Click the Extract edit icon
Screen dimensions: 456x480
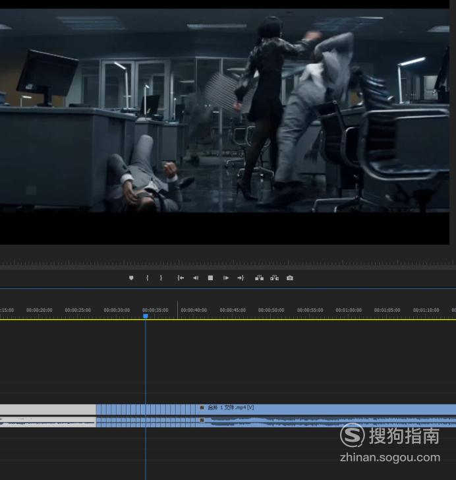pos(275,278)
